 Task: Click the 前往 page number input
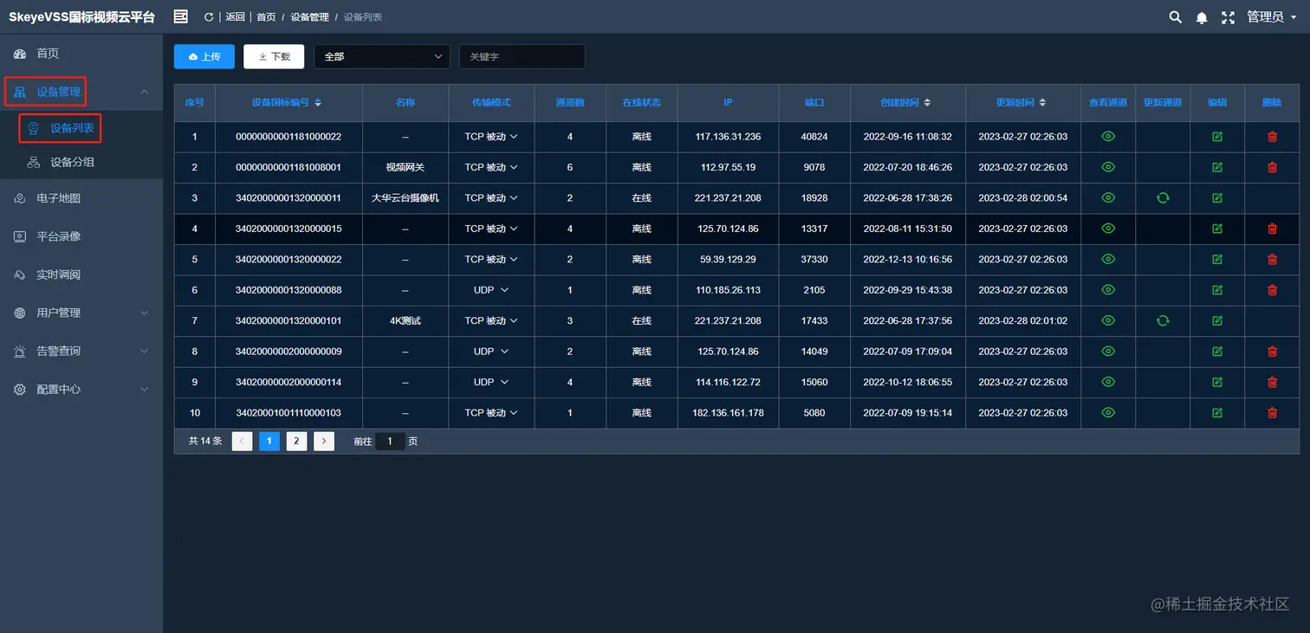pos(390,442)
